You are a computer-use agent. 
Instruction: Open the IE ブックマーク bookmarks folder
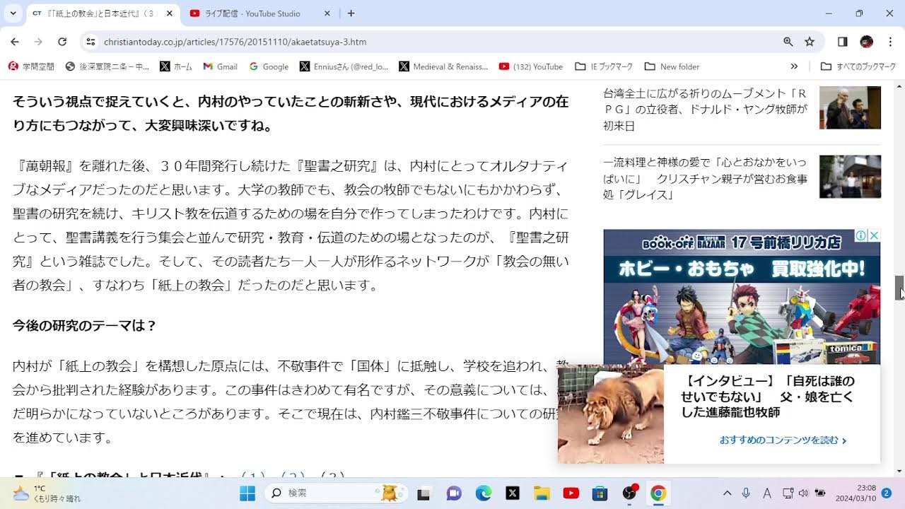[x=604, y=66]
